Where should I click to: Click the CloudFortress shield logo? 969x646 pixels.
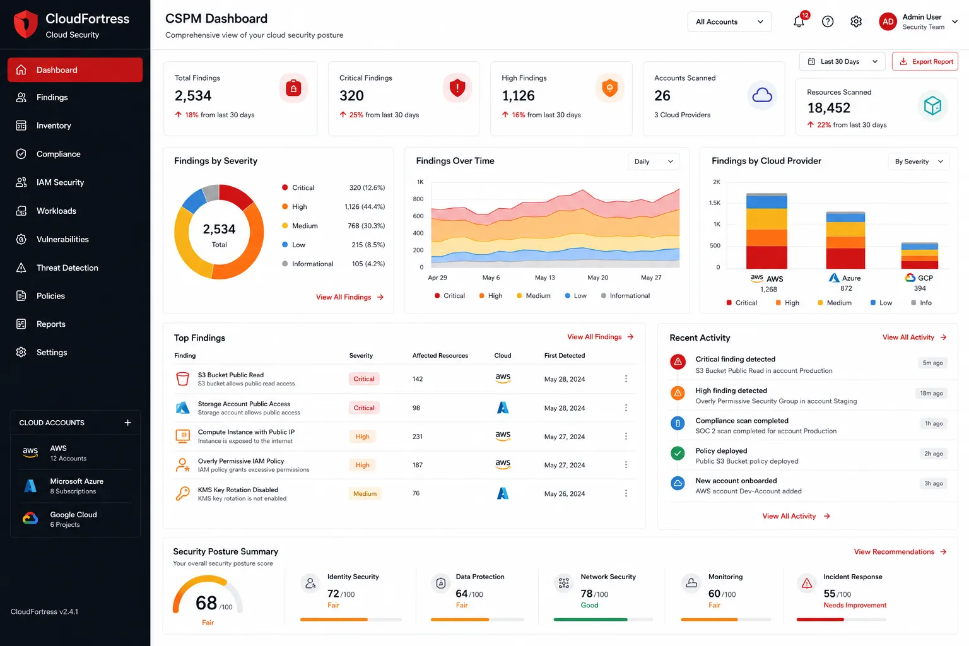coord(26,25)
